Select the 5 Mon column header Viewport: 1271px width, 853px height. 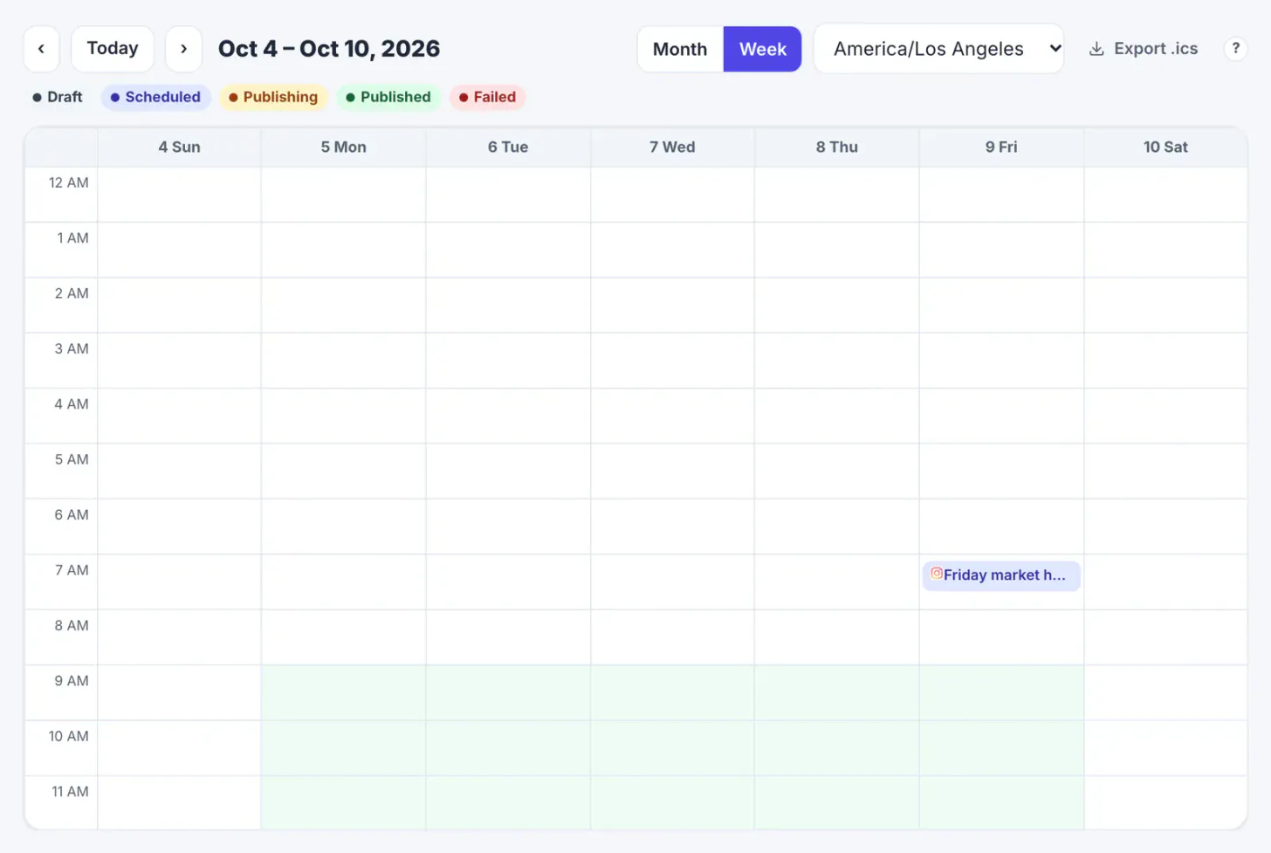(x=343, y=148)
